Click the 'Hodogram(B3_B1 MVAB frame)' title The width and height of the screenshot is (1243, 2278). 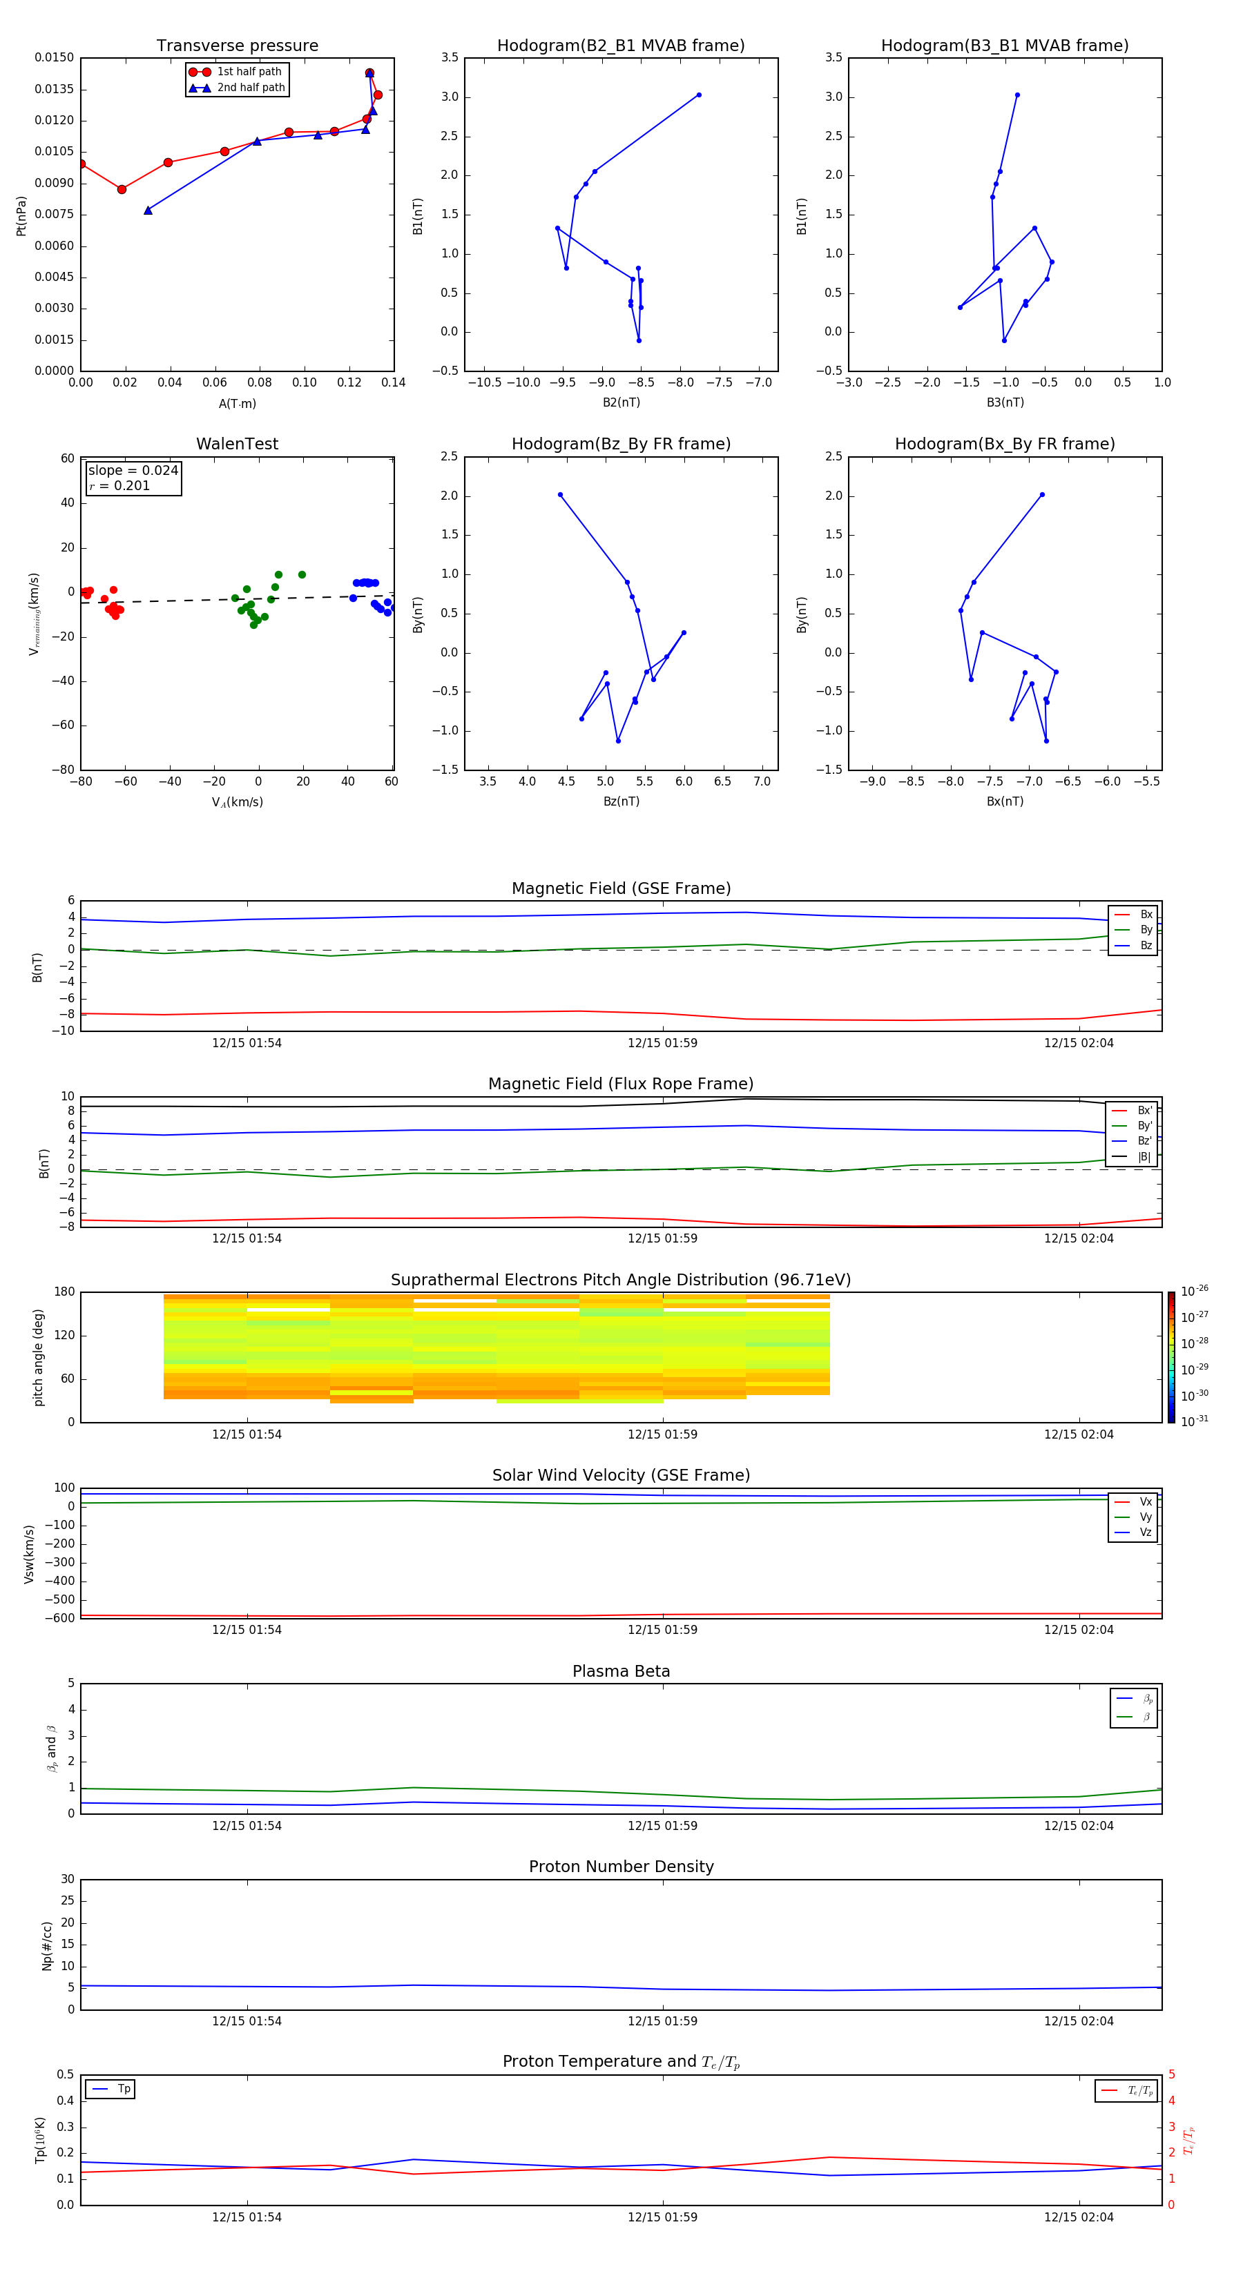point(1005,46)
